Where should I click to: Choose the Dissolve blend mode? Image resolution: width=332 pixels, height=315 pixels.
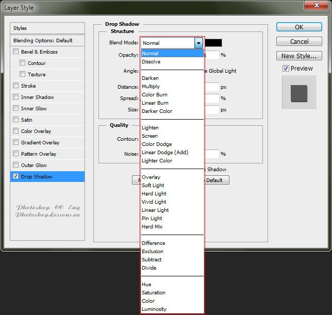click(151, 62)
